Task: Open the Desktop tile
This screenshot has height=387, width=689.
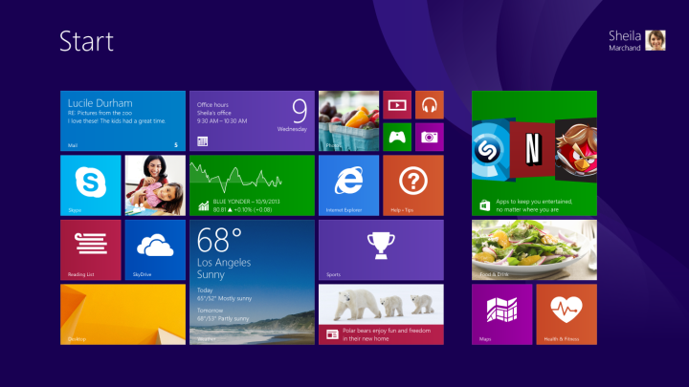Action: coord(122,313)
